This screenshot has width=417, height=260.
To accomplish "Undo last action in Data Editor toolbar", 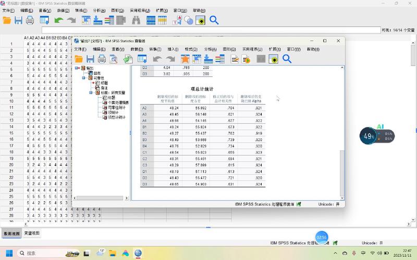I will [59, 20].
